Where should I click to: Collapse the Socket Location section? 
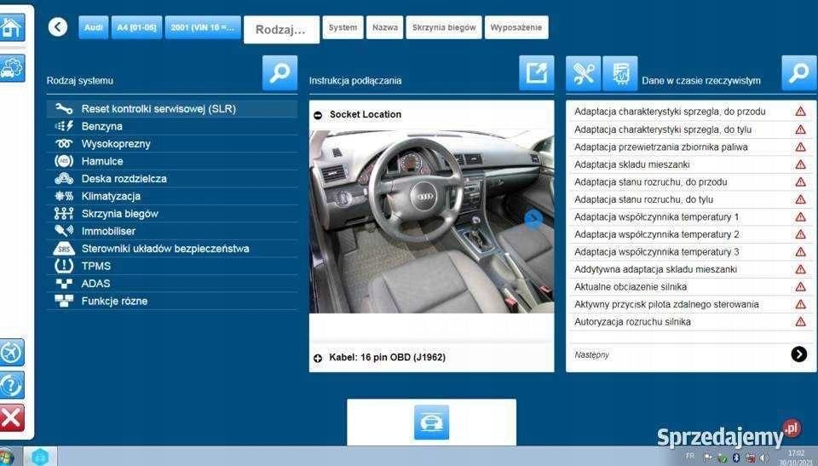click(318, 115)
